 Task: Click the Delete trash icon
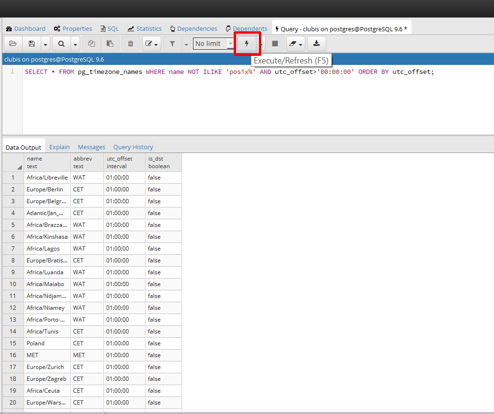click(x=130, y=44)
